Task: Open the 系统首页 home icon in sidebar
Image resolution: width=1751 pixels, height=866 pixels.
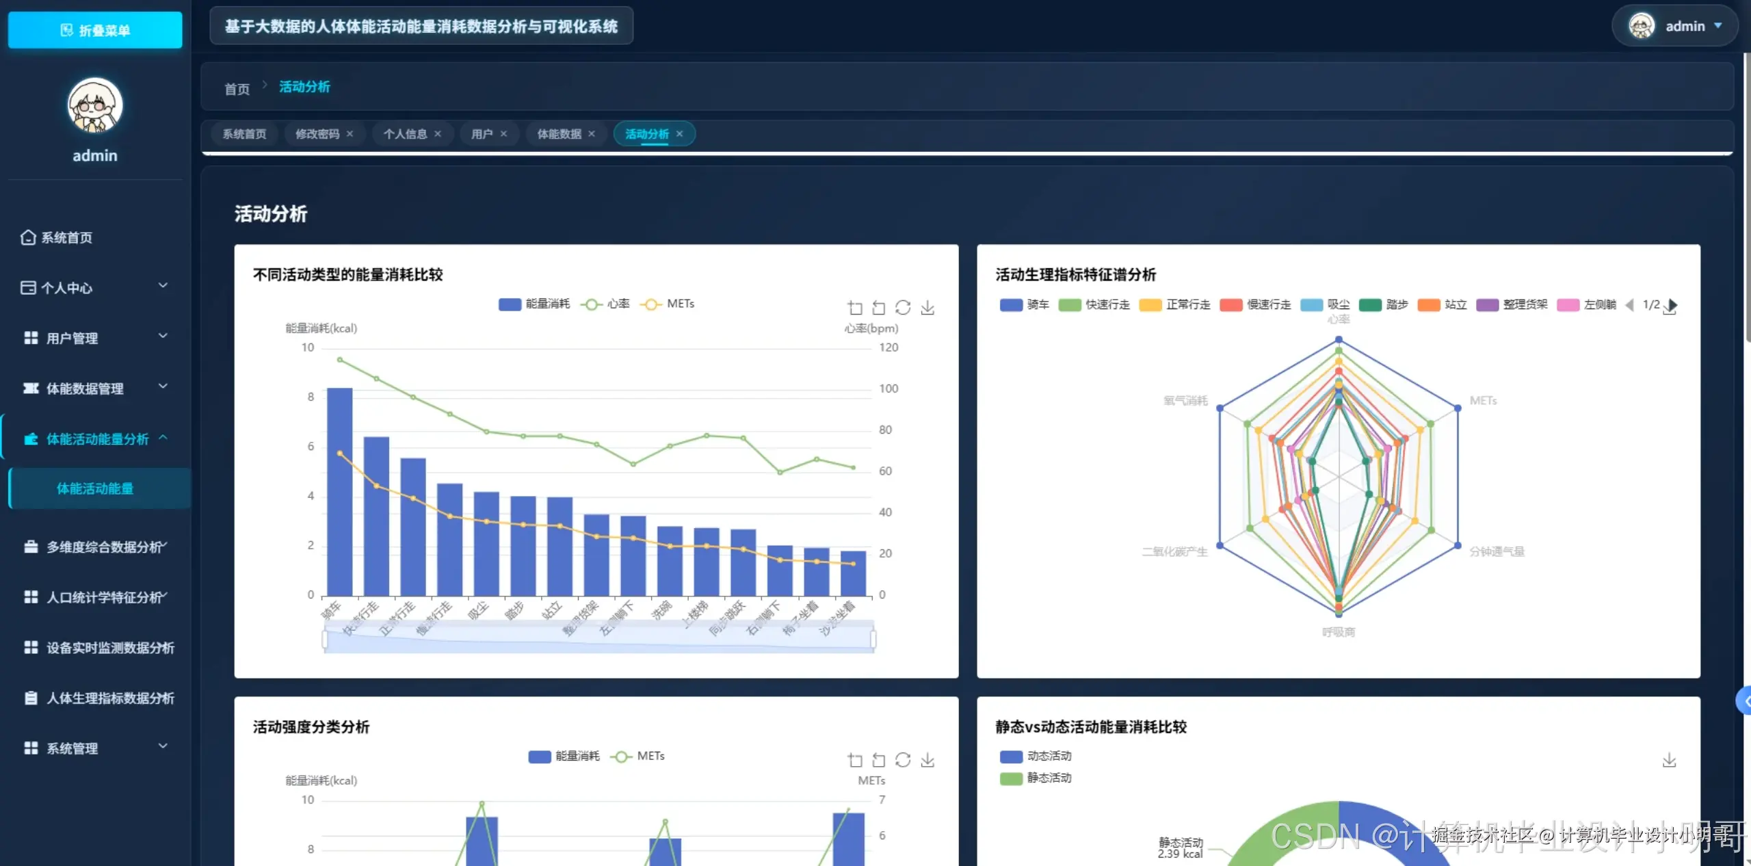Action: click(x=28, y=237)
